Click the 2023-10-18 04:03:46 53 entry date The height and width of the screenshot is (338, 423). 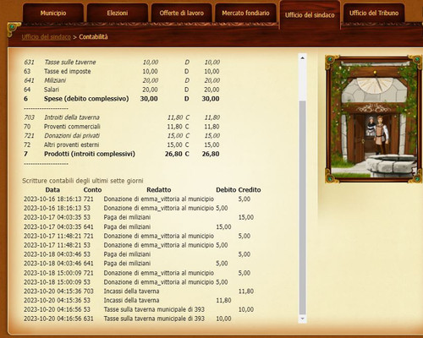pyautogui.click(x=52, y=254)
